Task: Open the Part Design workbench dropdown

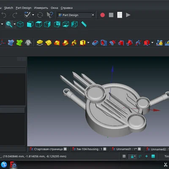Action: pos(76,15)
